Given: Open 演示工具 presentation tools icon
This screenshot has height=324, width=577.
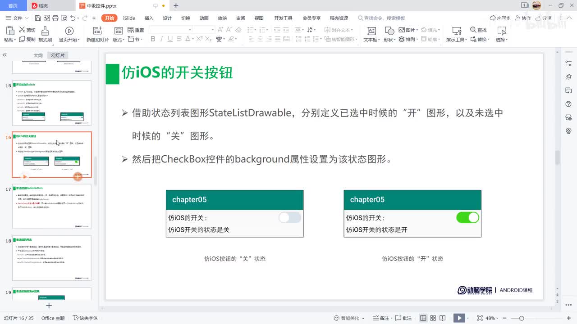Looking at the screenshot, I should 457,31.
